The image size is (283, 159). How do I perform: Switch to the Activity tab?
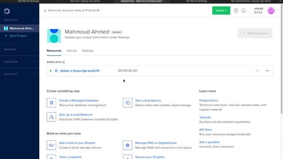pyautogui.click(x=72, y=51)
